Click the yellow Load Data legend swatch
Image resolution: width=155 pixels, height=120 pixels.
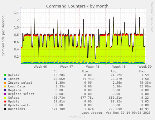[5, 86]
